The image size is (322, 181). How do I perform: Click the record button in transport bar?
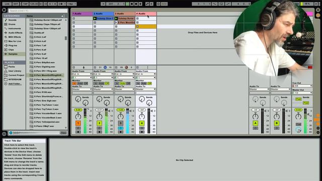(136, 4)
